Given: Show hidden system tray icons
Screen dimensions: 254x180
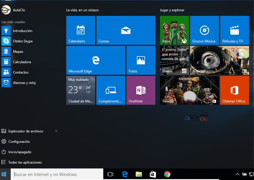Looking at the screenshot, I should [x=237, y=174].
